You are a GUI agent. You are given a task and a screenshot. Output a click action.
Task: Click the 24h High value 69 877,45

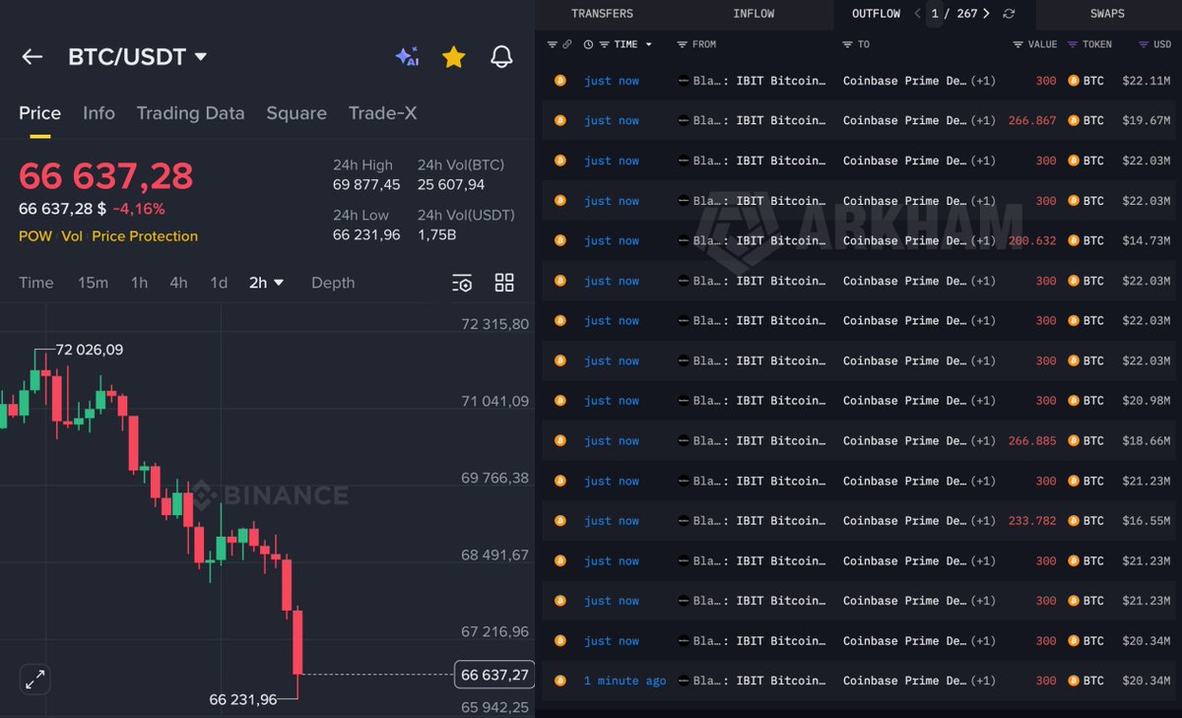click(366, 184)
